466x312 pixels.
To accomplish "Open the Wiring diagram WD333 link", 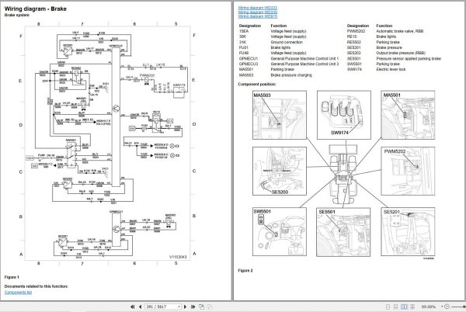I will (x=257, y=8).
